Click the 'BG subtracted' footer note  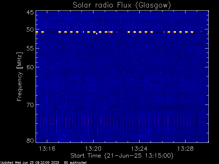point(75,163)
